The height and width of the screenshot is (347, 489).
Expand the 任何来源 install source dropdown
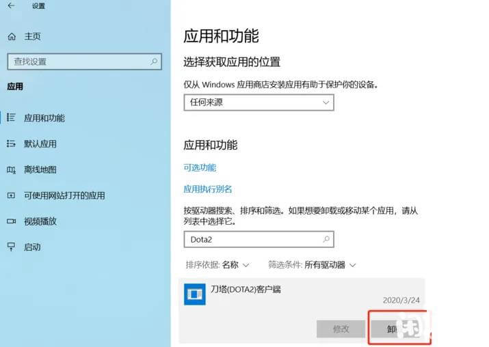click(259, 102)
